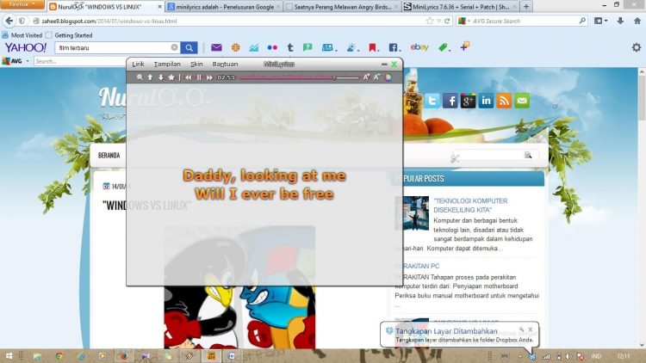646x363 pixels.
Task: Bookmark this page with star icon
Action: pos(429,21)
